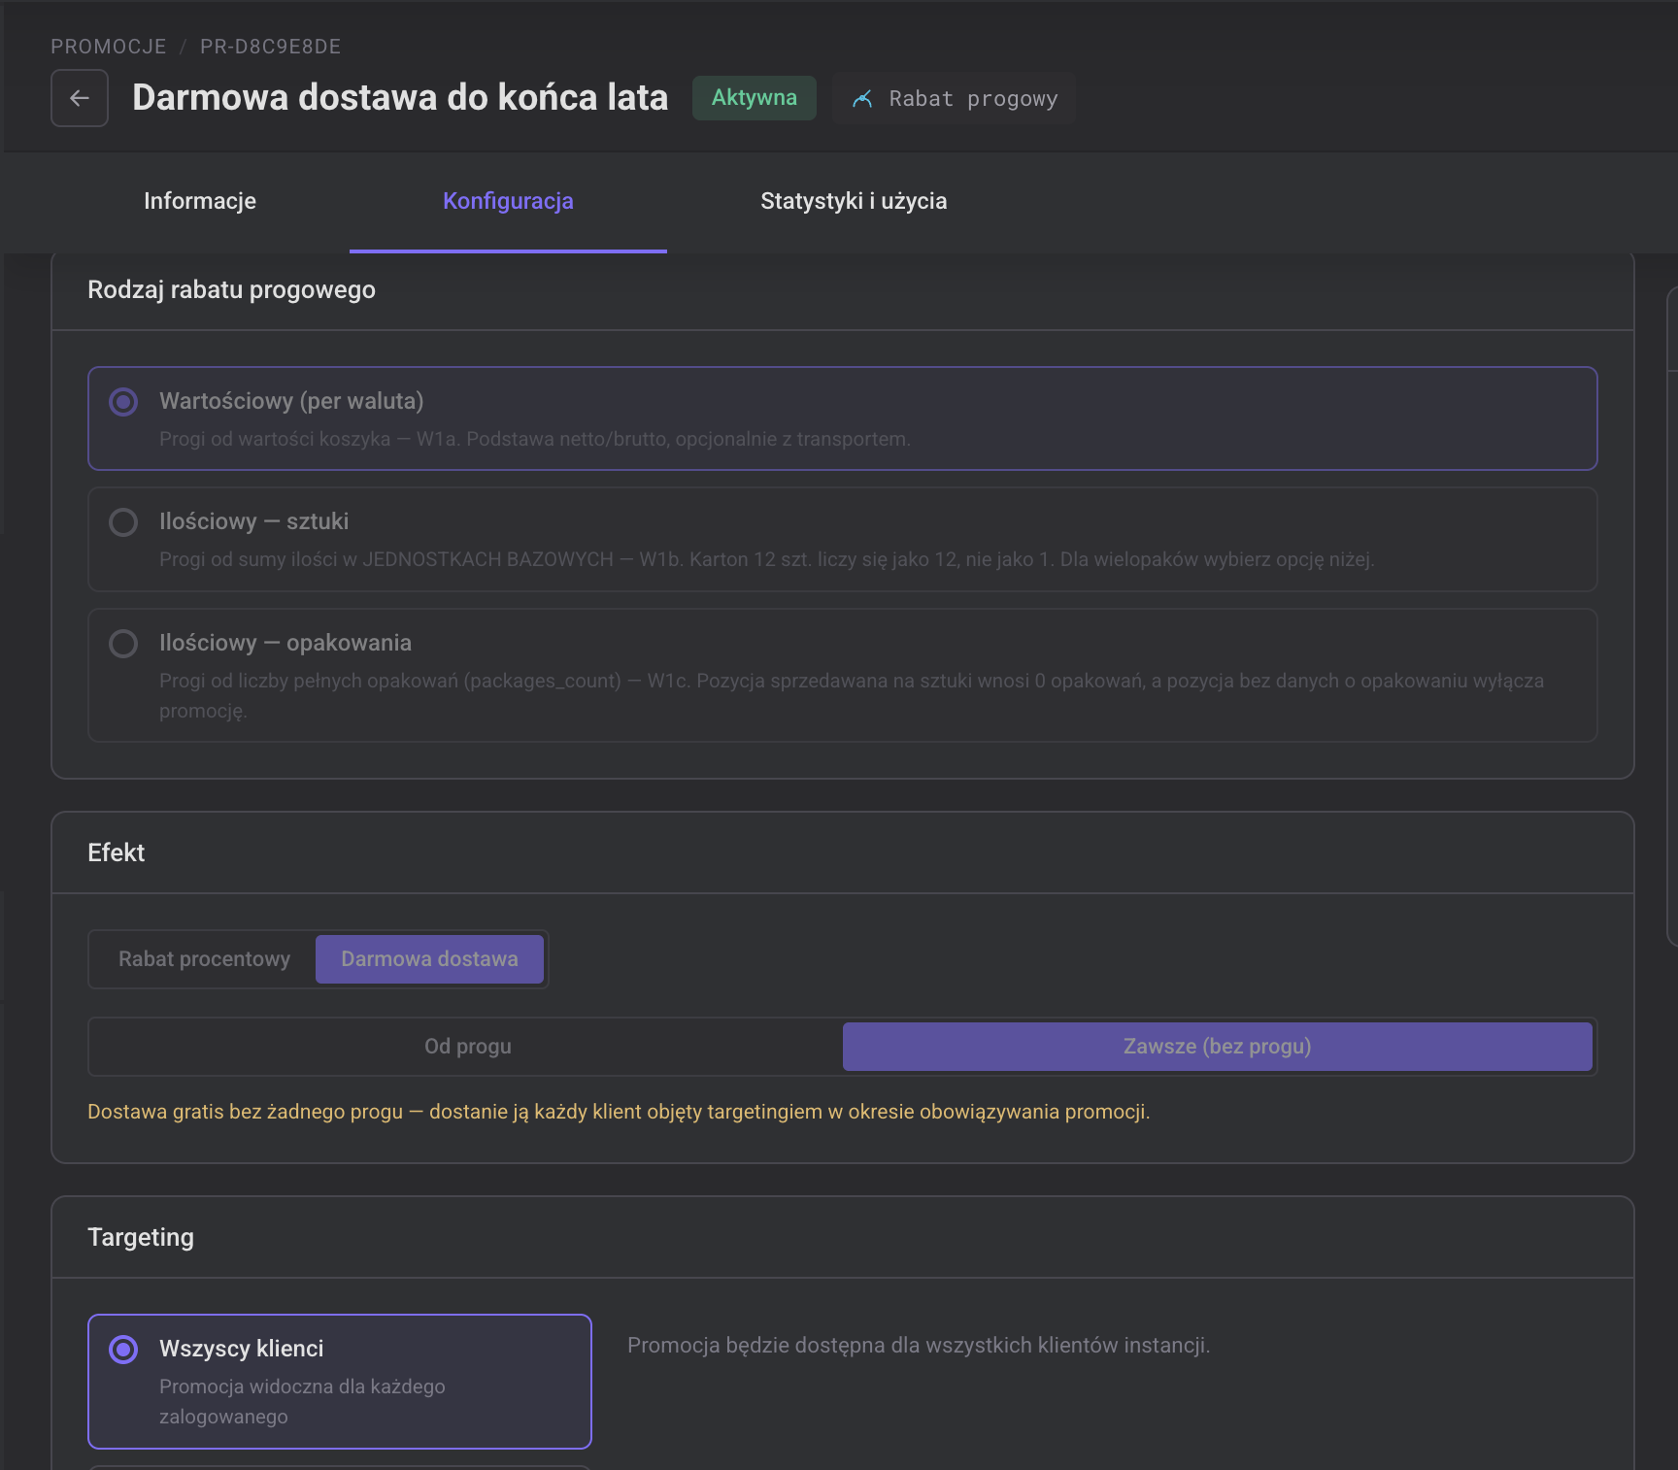
Task: Choose the Ilościowy — opakowania radio option
Action: (123, 644)
